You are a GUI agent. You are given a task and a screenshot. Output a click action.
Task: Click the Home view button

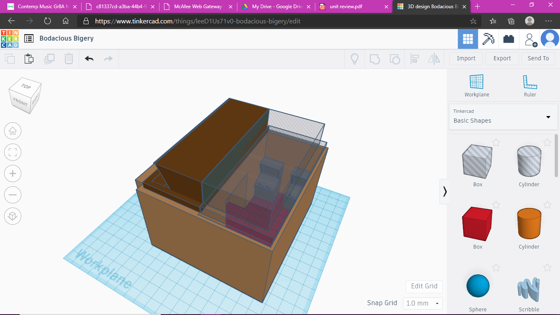pyautogui.click(x=13, y=131)
